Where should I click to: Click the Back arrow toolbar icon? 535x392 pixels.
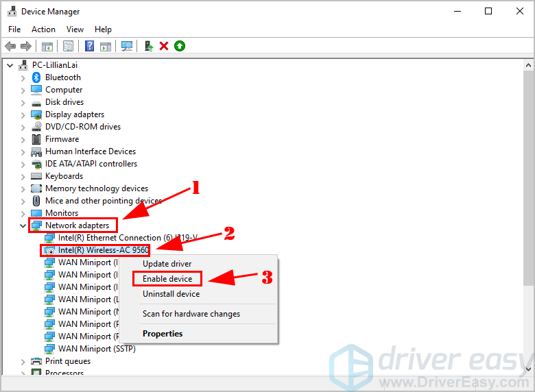pyautogui.click(x=10, y=46)
